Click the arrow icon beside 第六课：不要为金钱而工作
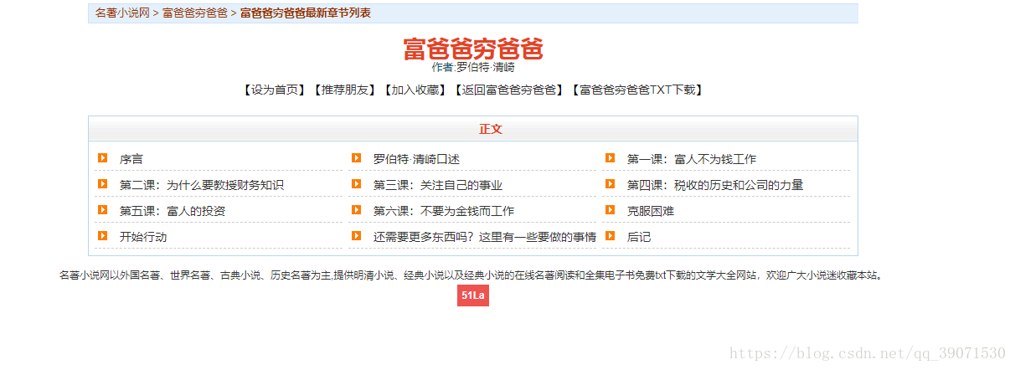Image resolution: width=1015 pixels, height=370 pixels. [356, 209]
